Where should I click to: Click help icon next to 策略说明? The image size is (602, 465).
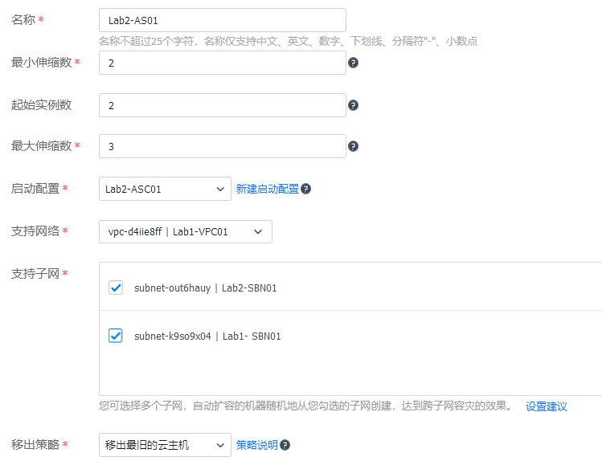pyautogui.click(x=285, y=445)
